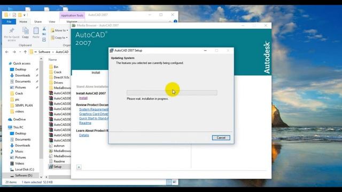The height and width of the screenshot is (192, 342).
Task: Open the Readme link in Media Browser
Action: click(85, 123)
